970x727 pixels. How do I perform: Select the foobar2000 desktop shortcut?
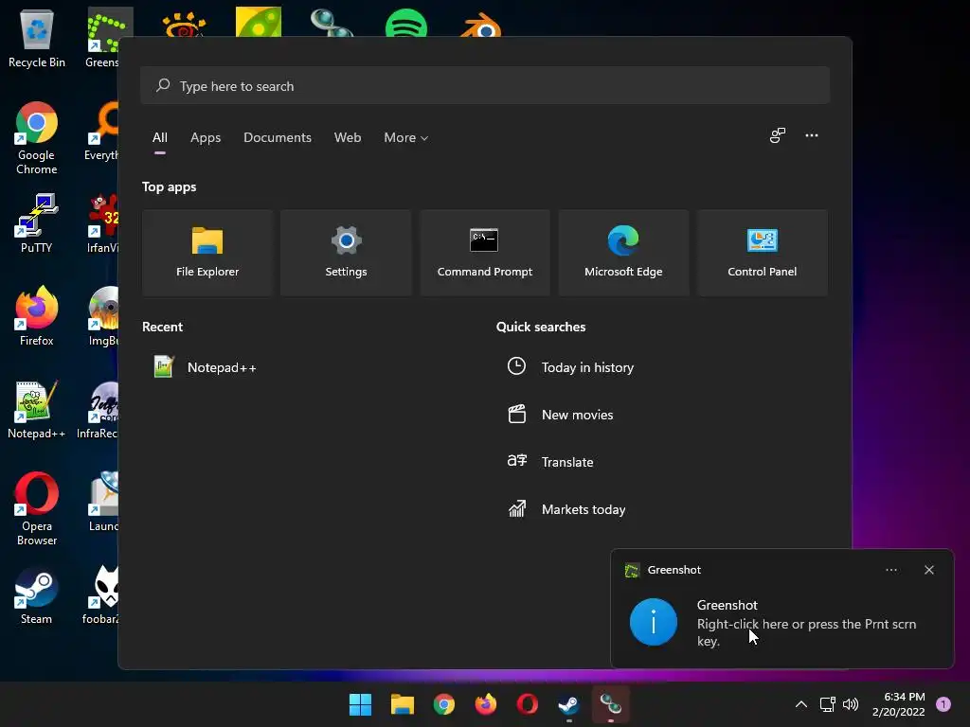tap(100, 596)
